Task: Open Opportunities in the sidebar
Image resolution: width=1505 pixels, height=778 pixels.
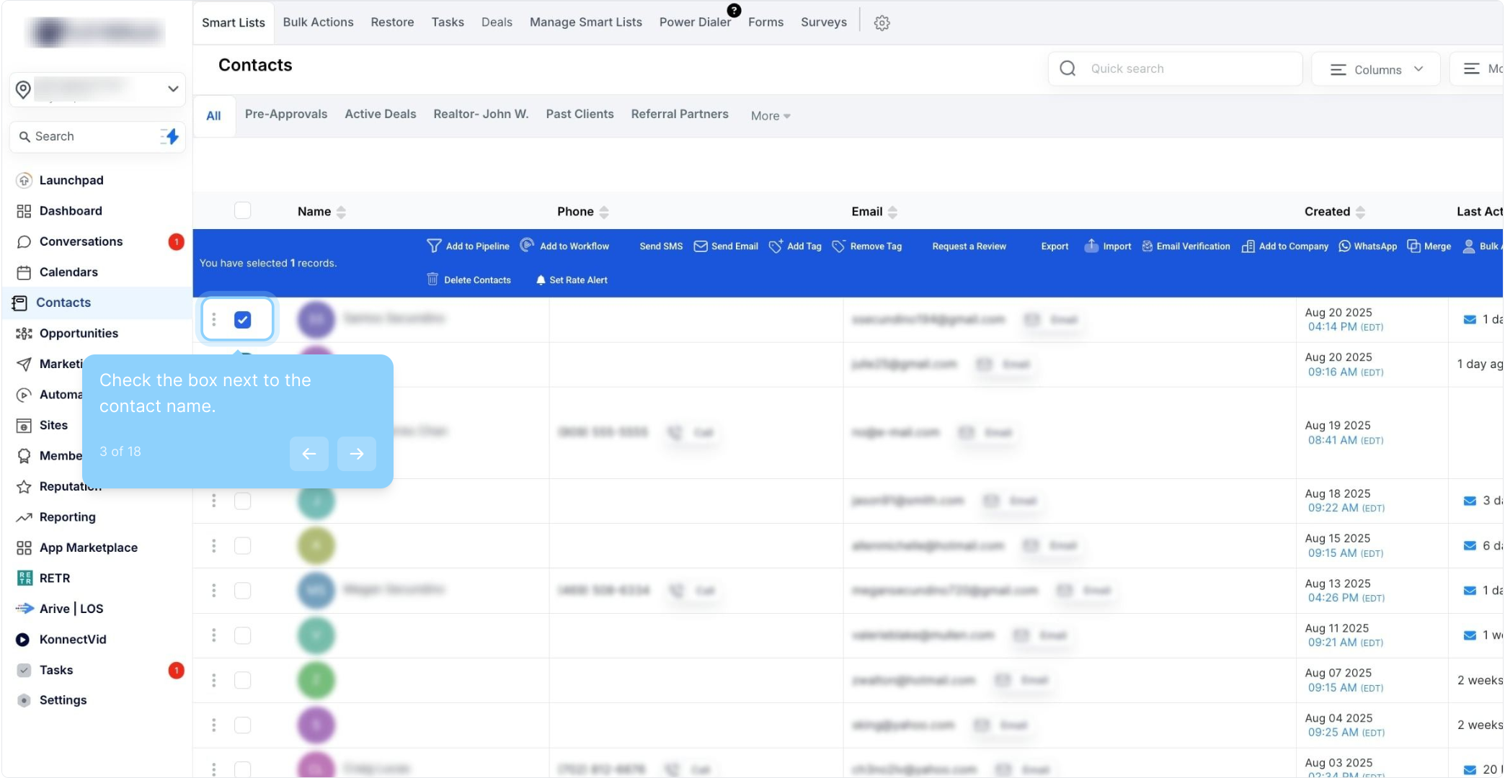Action: [x=79, y=333]
